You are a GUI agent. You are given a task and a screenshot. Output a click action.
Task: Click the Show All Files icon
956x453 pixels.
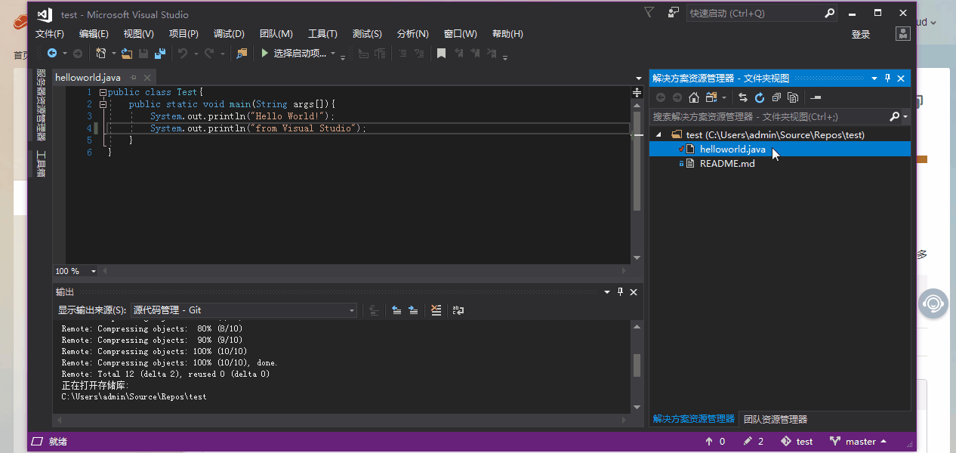tap(793, 97)
